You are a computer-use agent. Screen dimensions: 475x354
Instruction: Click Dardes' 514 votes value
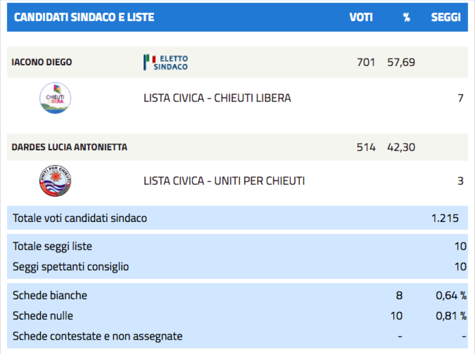coord(366,147)
